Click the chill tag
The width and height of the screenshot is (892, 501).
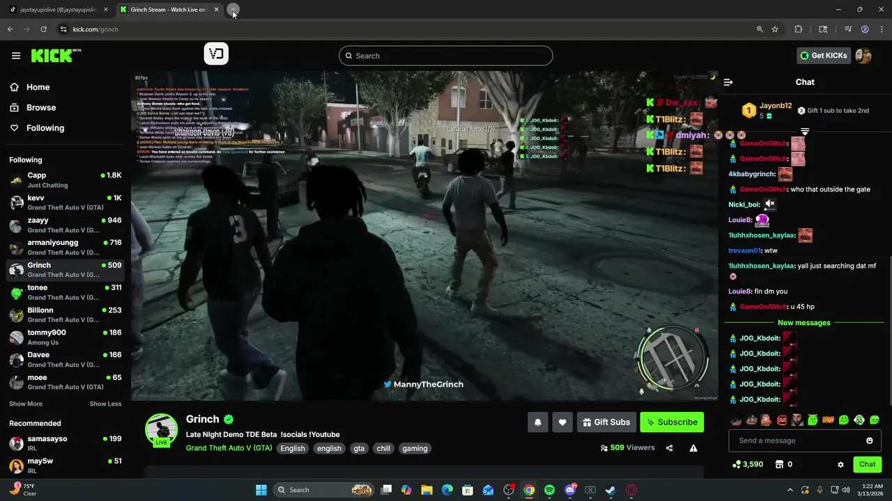pyautogui.click(x=383, y=448)
